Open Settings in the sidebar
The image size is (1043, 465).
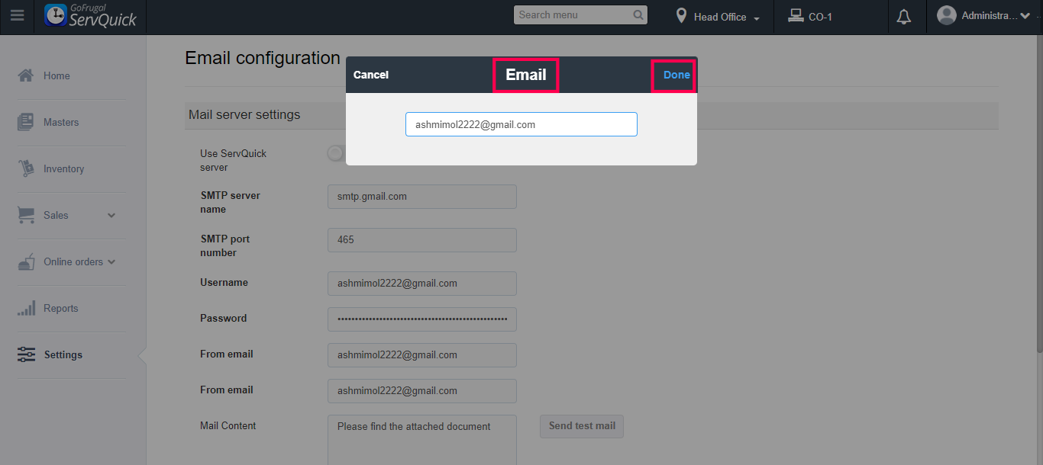click(63, 354)
